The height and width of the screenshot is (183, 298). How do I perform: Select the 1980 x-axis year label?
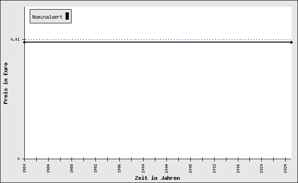(x=24, y=169)
